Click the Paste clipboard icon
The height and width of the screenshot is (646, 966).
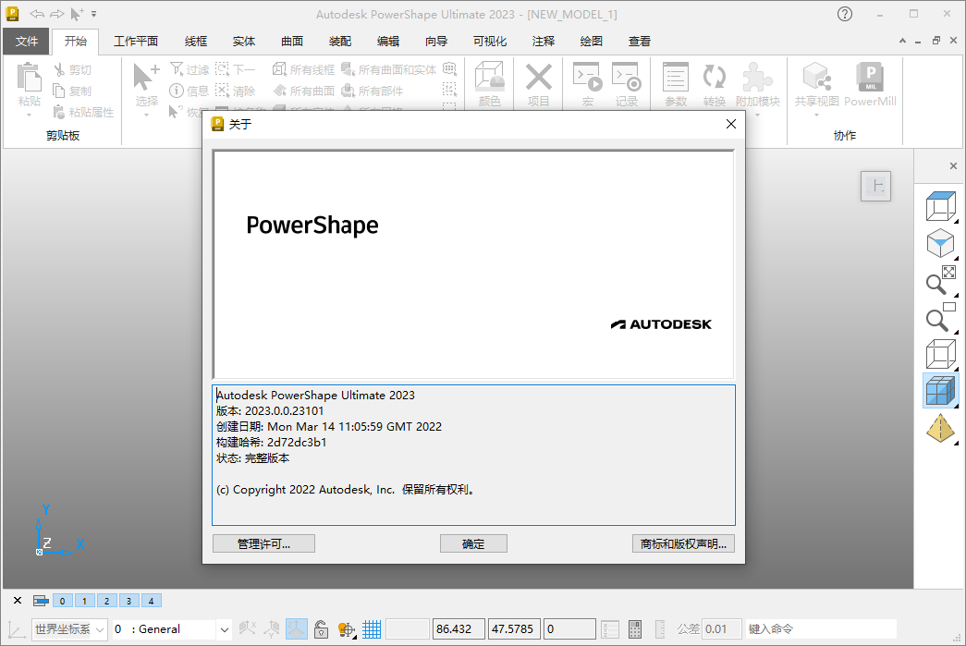tap(29, 79)
